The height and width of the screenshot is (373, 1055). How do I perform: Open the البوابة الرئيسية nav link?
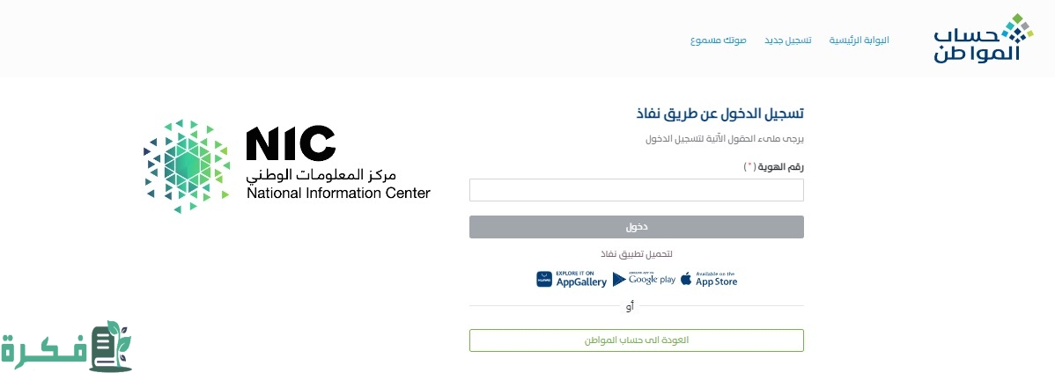point(859,40)
